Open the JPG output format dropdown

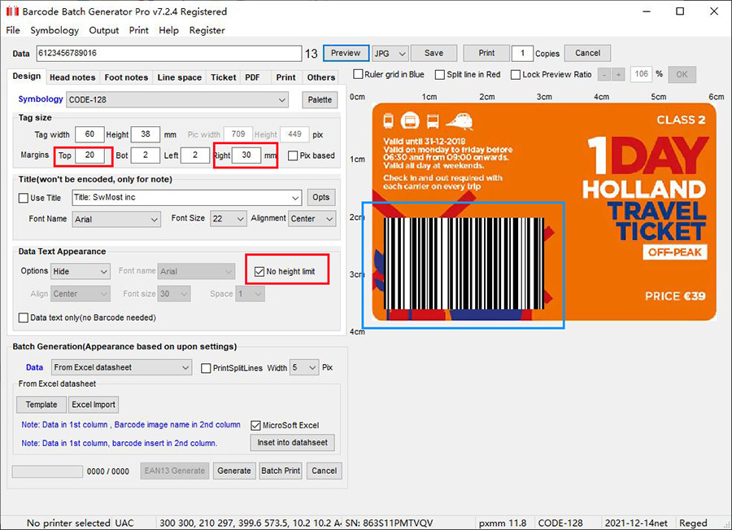coord(390,53)
